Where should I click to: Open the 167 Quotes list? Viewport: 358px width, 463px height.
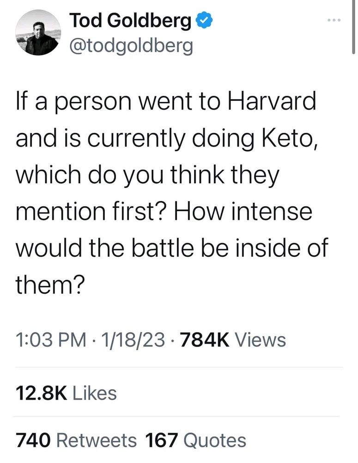[x=195, y=440]
